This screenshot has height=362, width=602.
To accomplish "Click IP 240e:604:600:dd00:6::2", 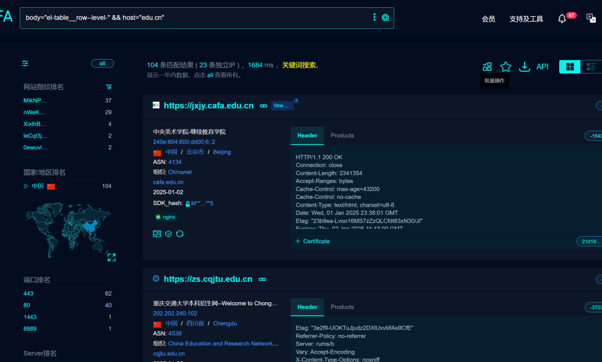I will pyautogui.click(x=184, y=142).
